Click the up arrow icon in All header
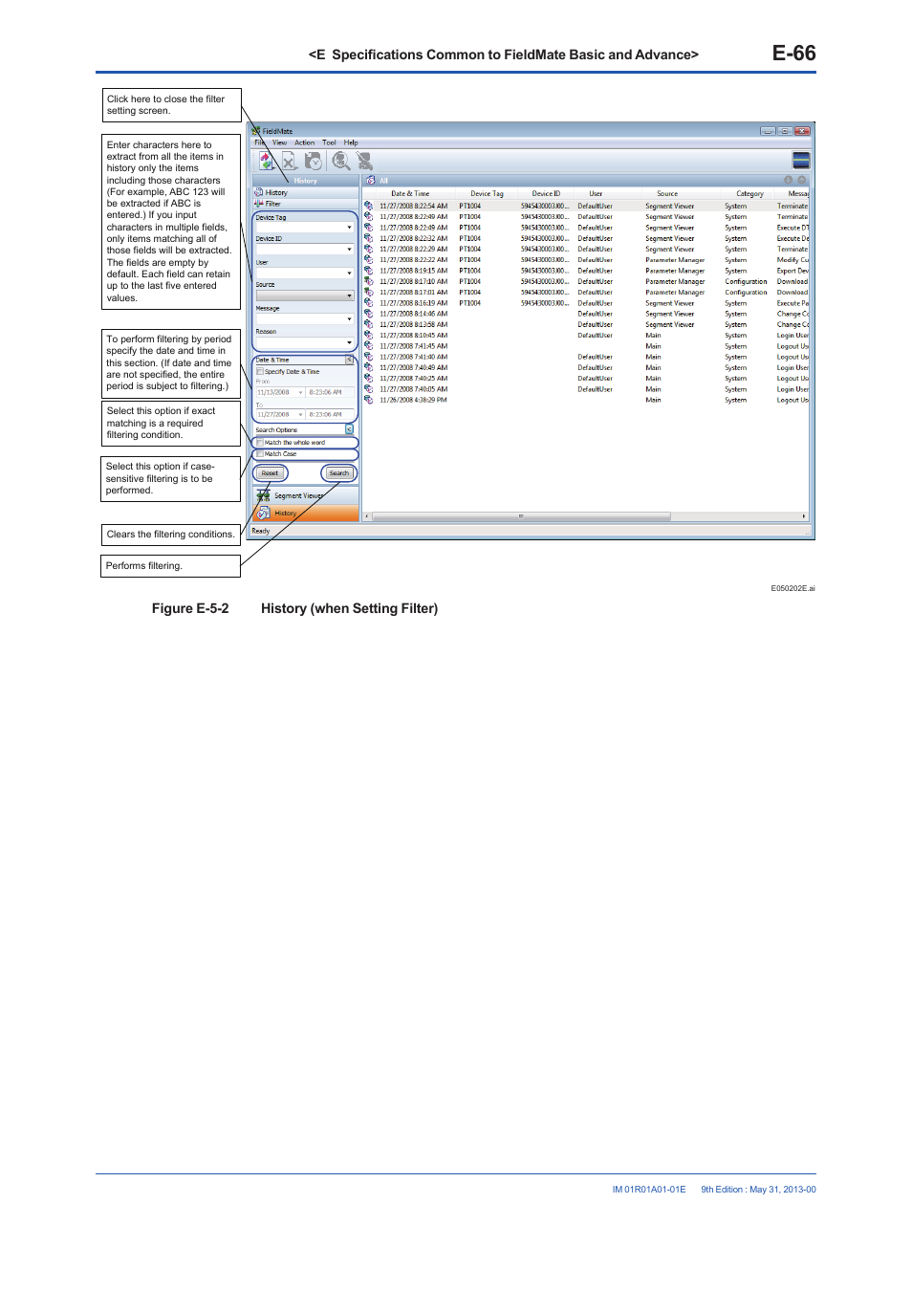The image size is (912, 1291). point(802,180)
